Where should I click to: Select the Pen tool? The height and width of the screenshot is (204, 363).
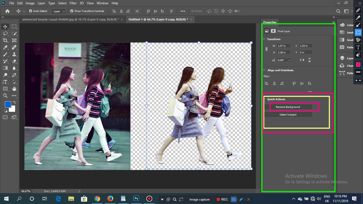click(x=14, y=75)
